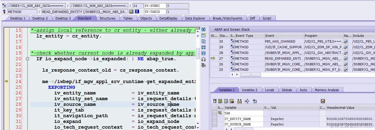Image resolution: width=375 pixels, height=130 pixels.
Task: Open the Diff tab
Action: pos(253,18)
